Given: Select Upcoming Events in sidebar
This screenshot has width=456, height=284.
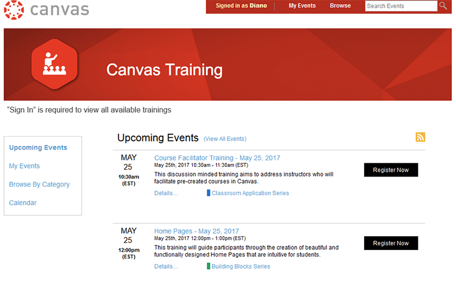Looking at the screenshot, I should (38, 147).
